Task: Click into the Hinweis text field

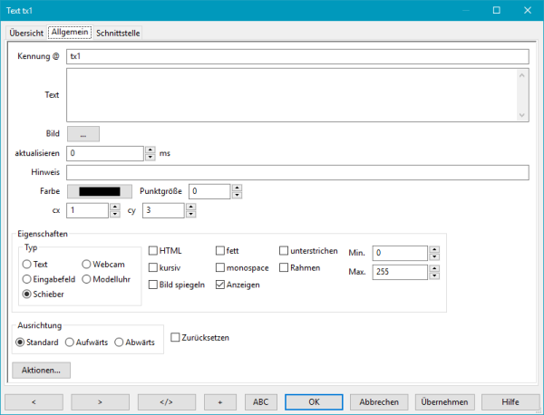Action: point(297,172)
